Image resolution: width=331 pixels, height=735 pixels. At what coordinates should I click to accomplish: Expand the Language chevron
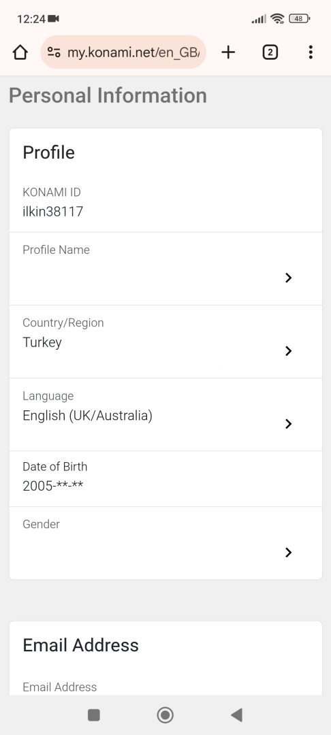point(288,424)
